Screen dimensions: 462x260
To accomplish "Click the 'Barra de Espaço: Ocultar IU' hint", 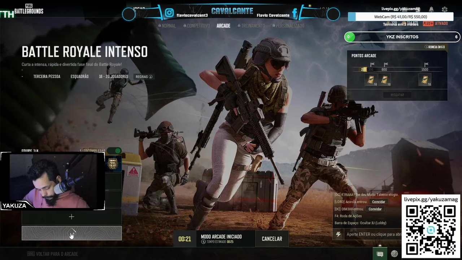I will pos(361,223).
